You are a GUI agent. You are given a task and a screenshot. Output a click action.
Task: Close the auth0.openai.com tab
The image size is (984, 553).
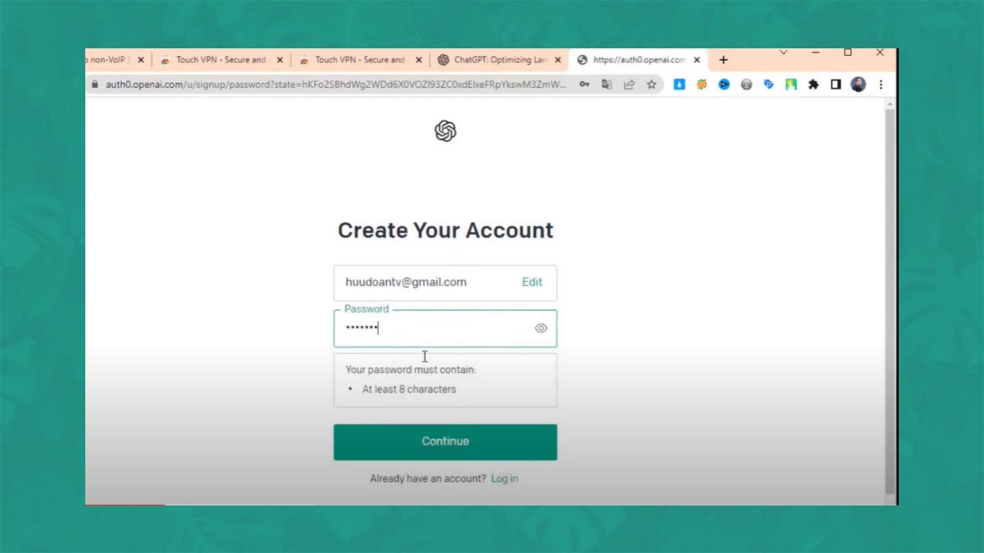click(697, 60)
